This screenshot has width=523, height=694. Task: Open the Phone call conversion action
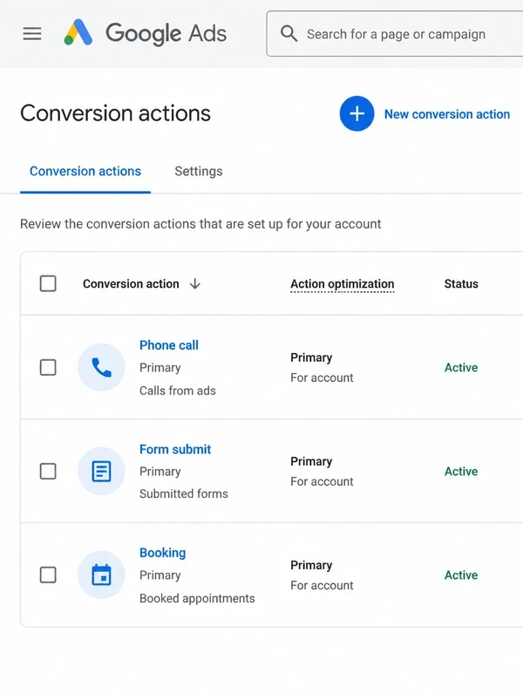click(x=169, y=345)
